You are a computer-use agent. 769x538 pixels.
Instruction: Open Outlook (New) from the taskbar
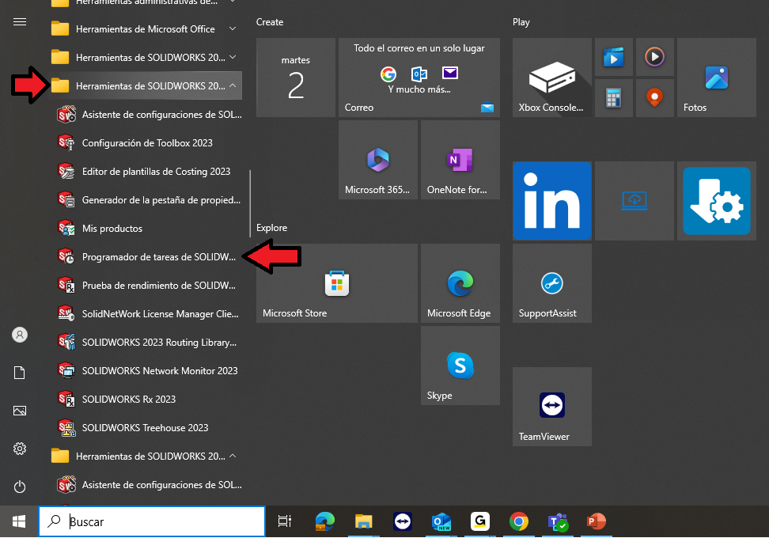[441, 522]
